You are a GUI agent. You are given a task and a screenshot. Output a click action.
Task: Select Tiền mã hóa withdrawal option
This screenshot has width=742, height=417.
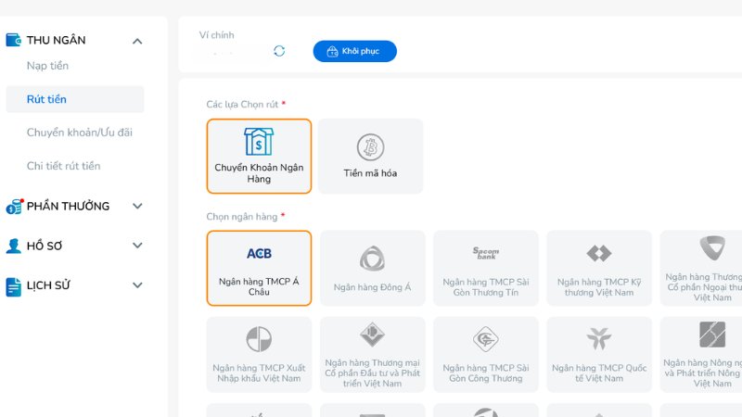pyautogui.click(x=370, y=156)
